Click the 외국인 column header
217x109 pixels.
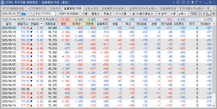[77, 24]
